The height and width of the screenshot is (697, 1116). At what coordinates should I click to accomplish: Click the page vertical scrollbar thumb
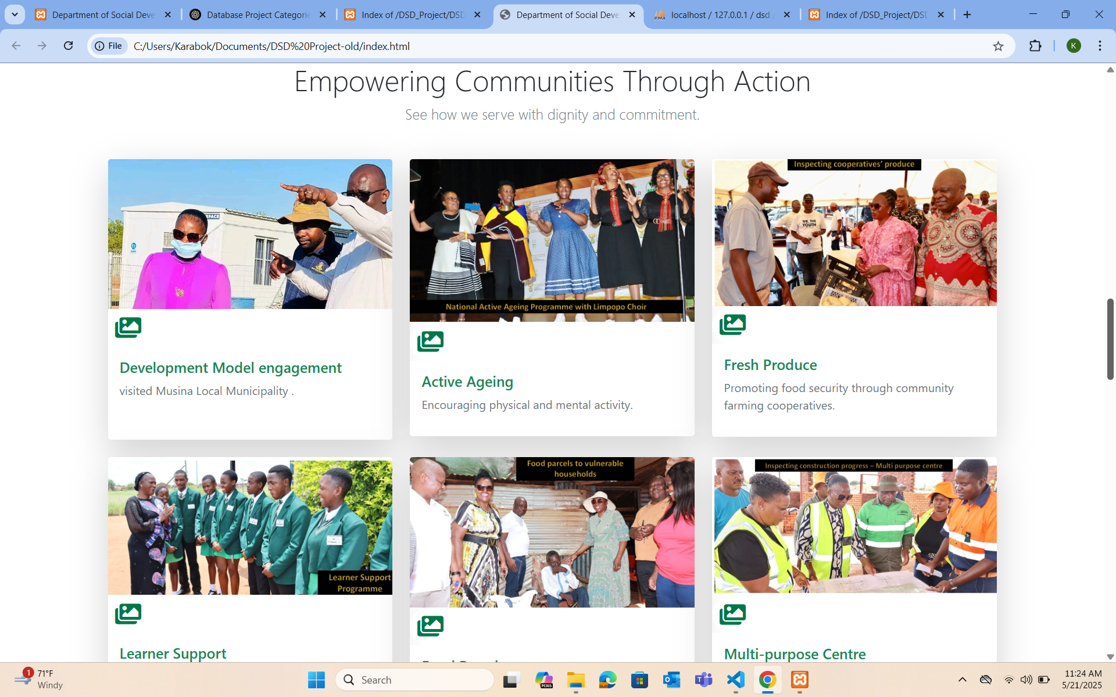1110,339
